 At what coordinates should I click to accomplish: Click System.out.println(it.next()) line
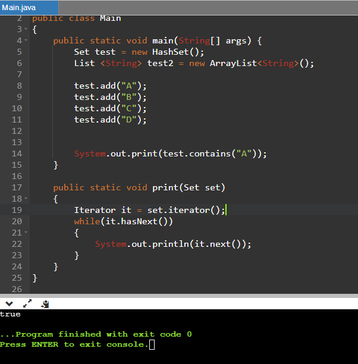[x=173, y=244]
